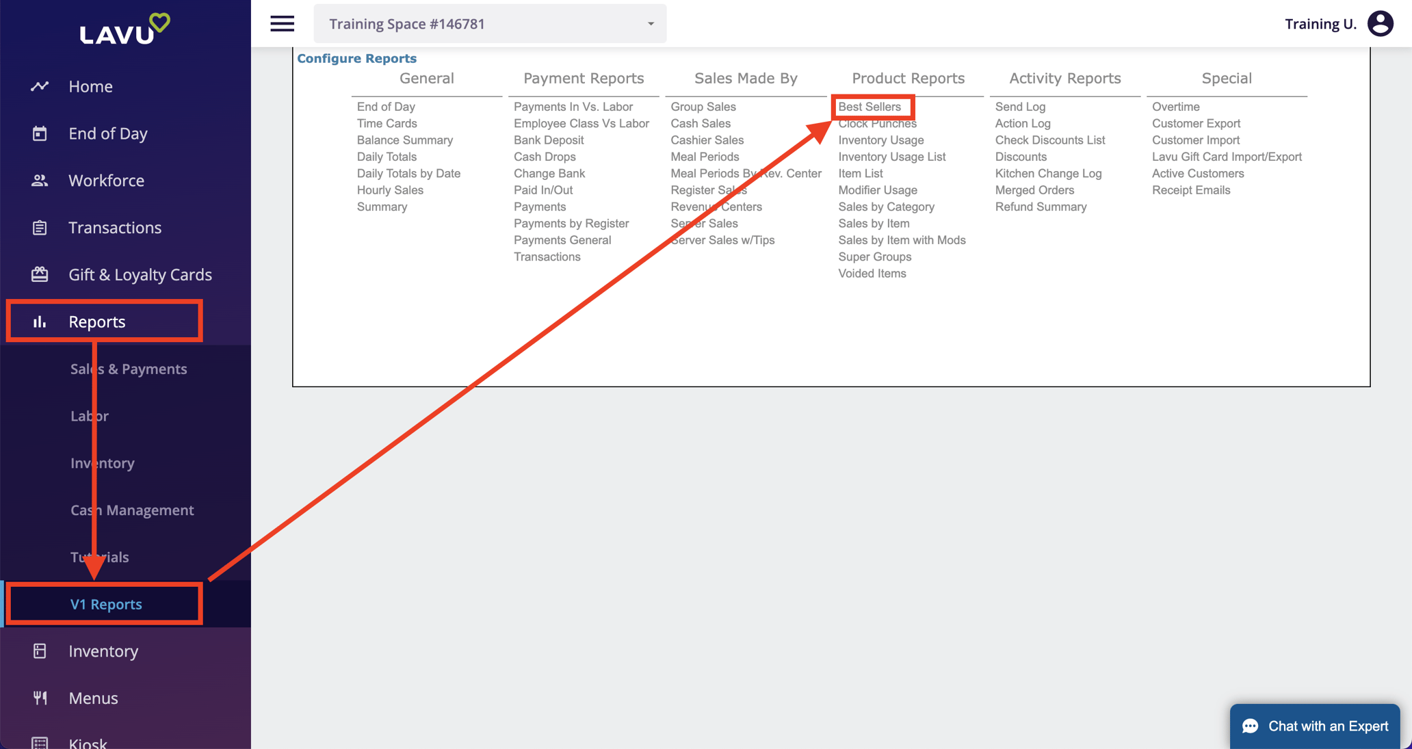
Task: Select the V1 Reports submenu item
Action: (x=106, y=604)
